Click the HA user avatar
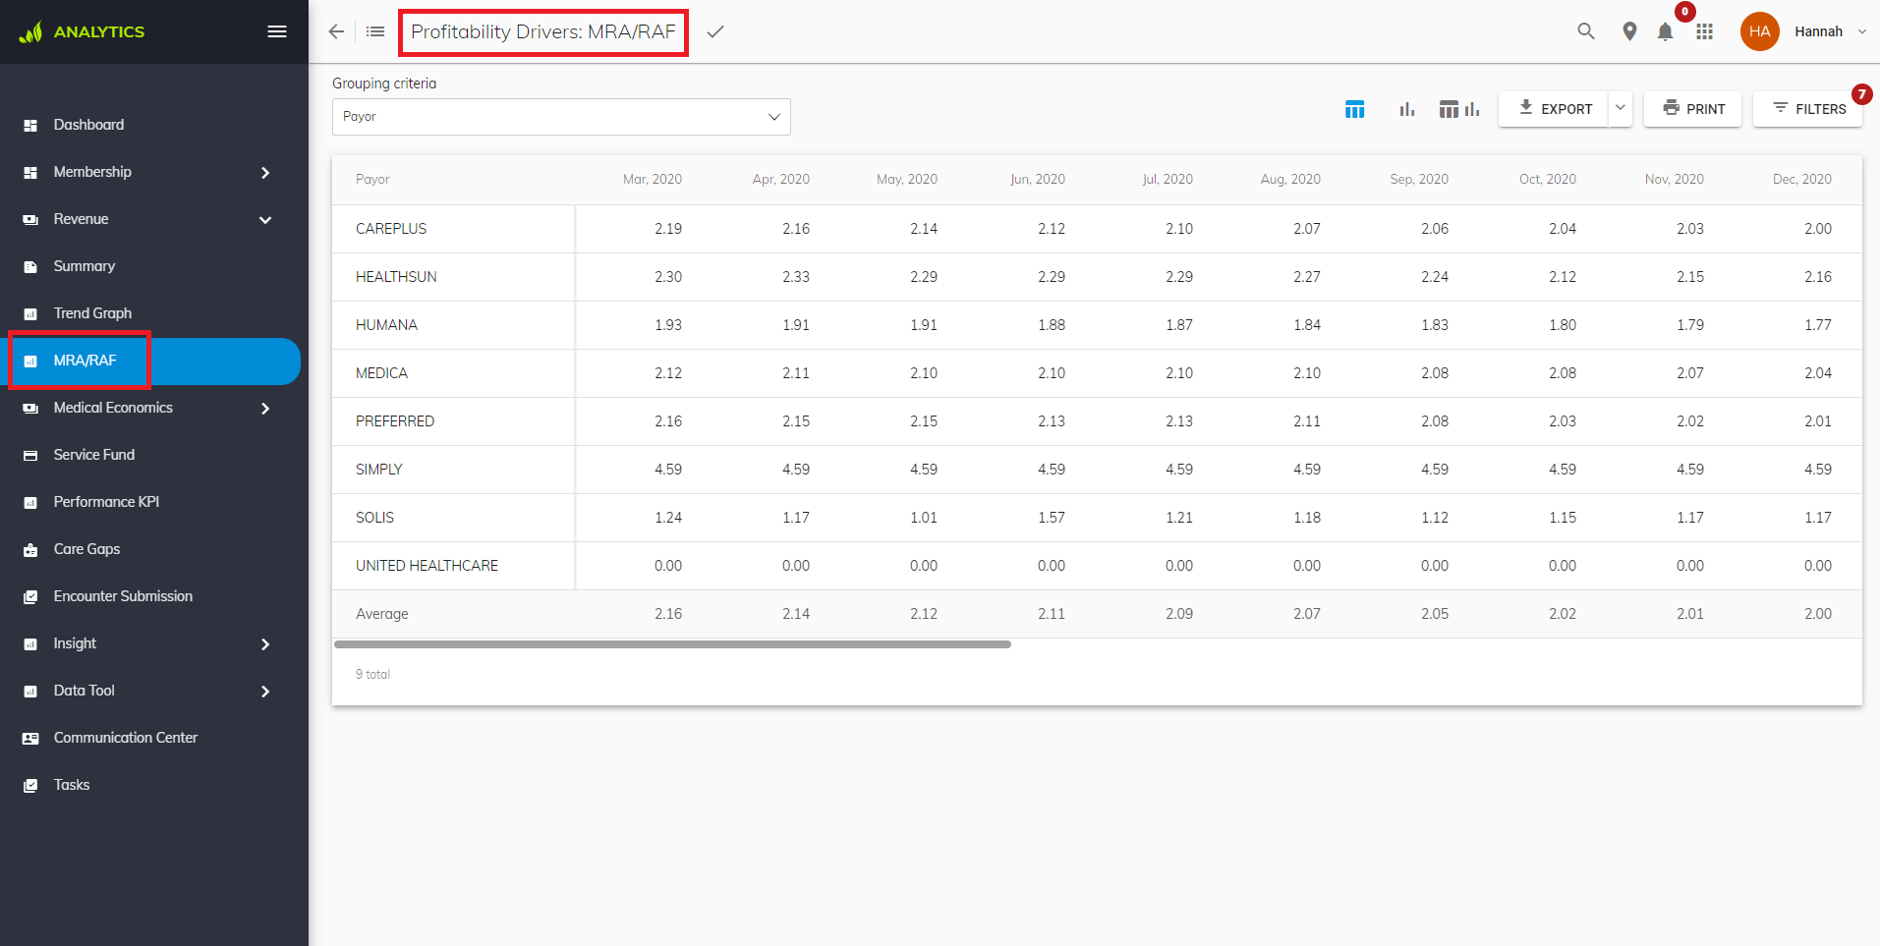 pyautogui.click(x=1760, y=31)
